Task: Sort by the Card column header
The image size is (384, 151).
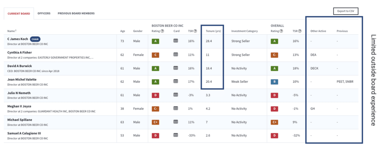Action: pyautogui.click(x=177, y=31)
